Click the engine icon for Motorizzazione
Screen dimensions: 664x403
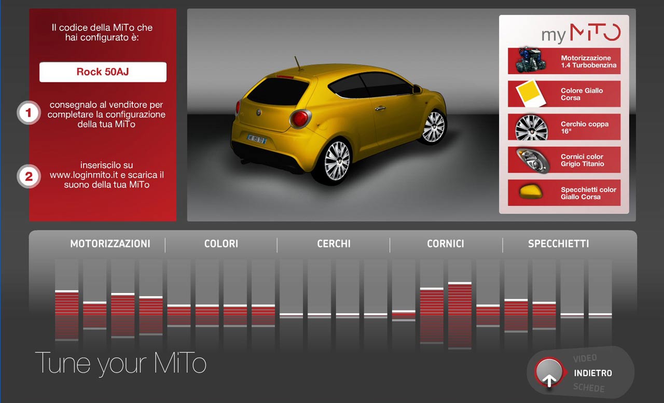[x=530, y=60]
